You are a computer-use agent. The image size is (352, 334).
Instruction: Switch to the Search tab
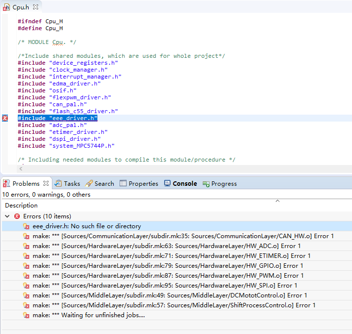click(104, 183)
